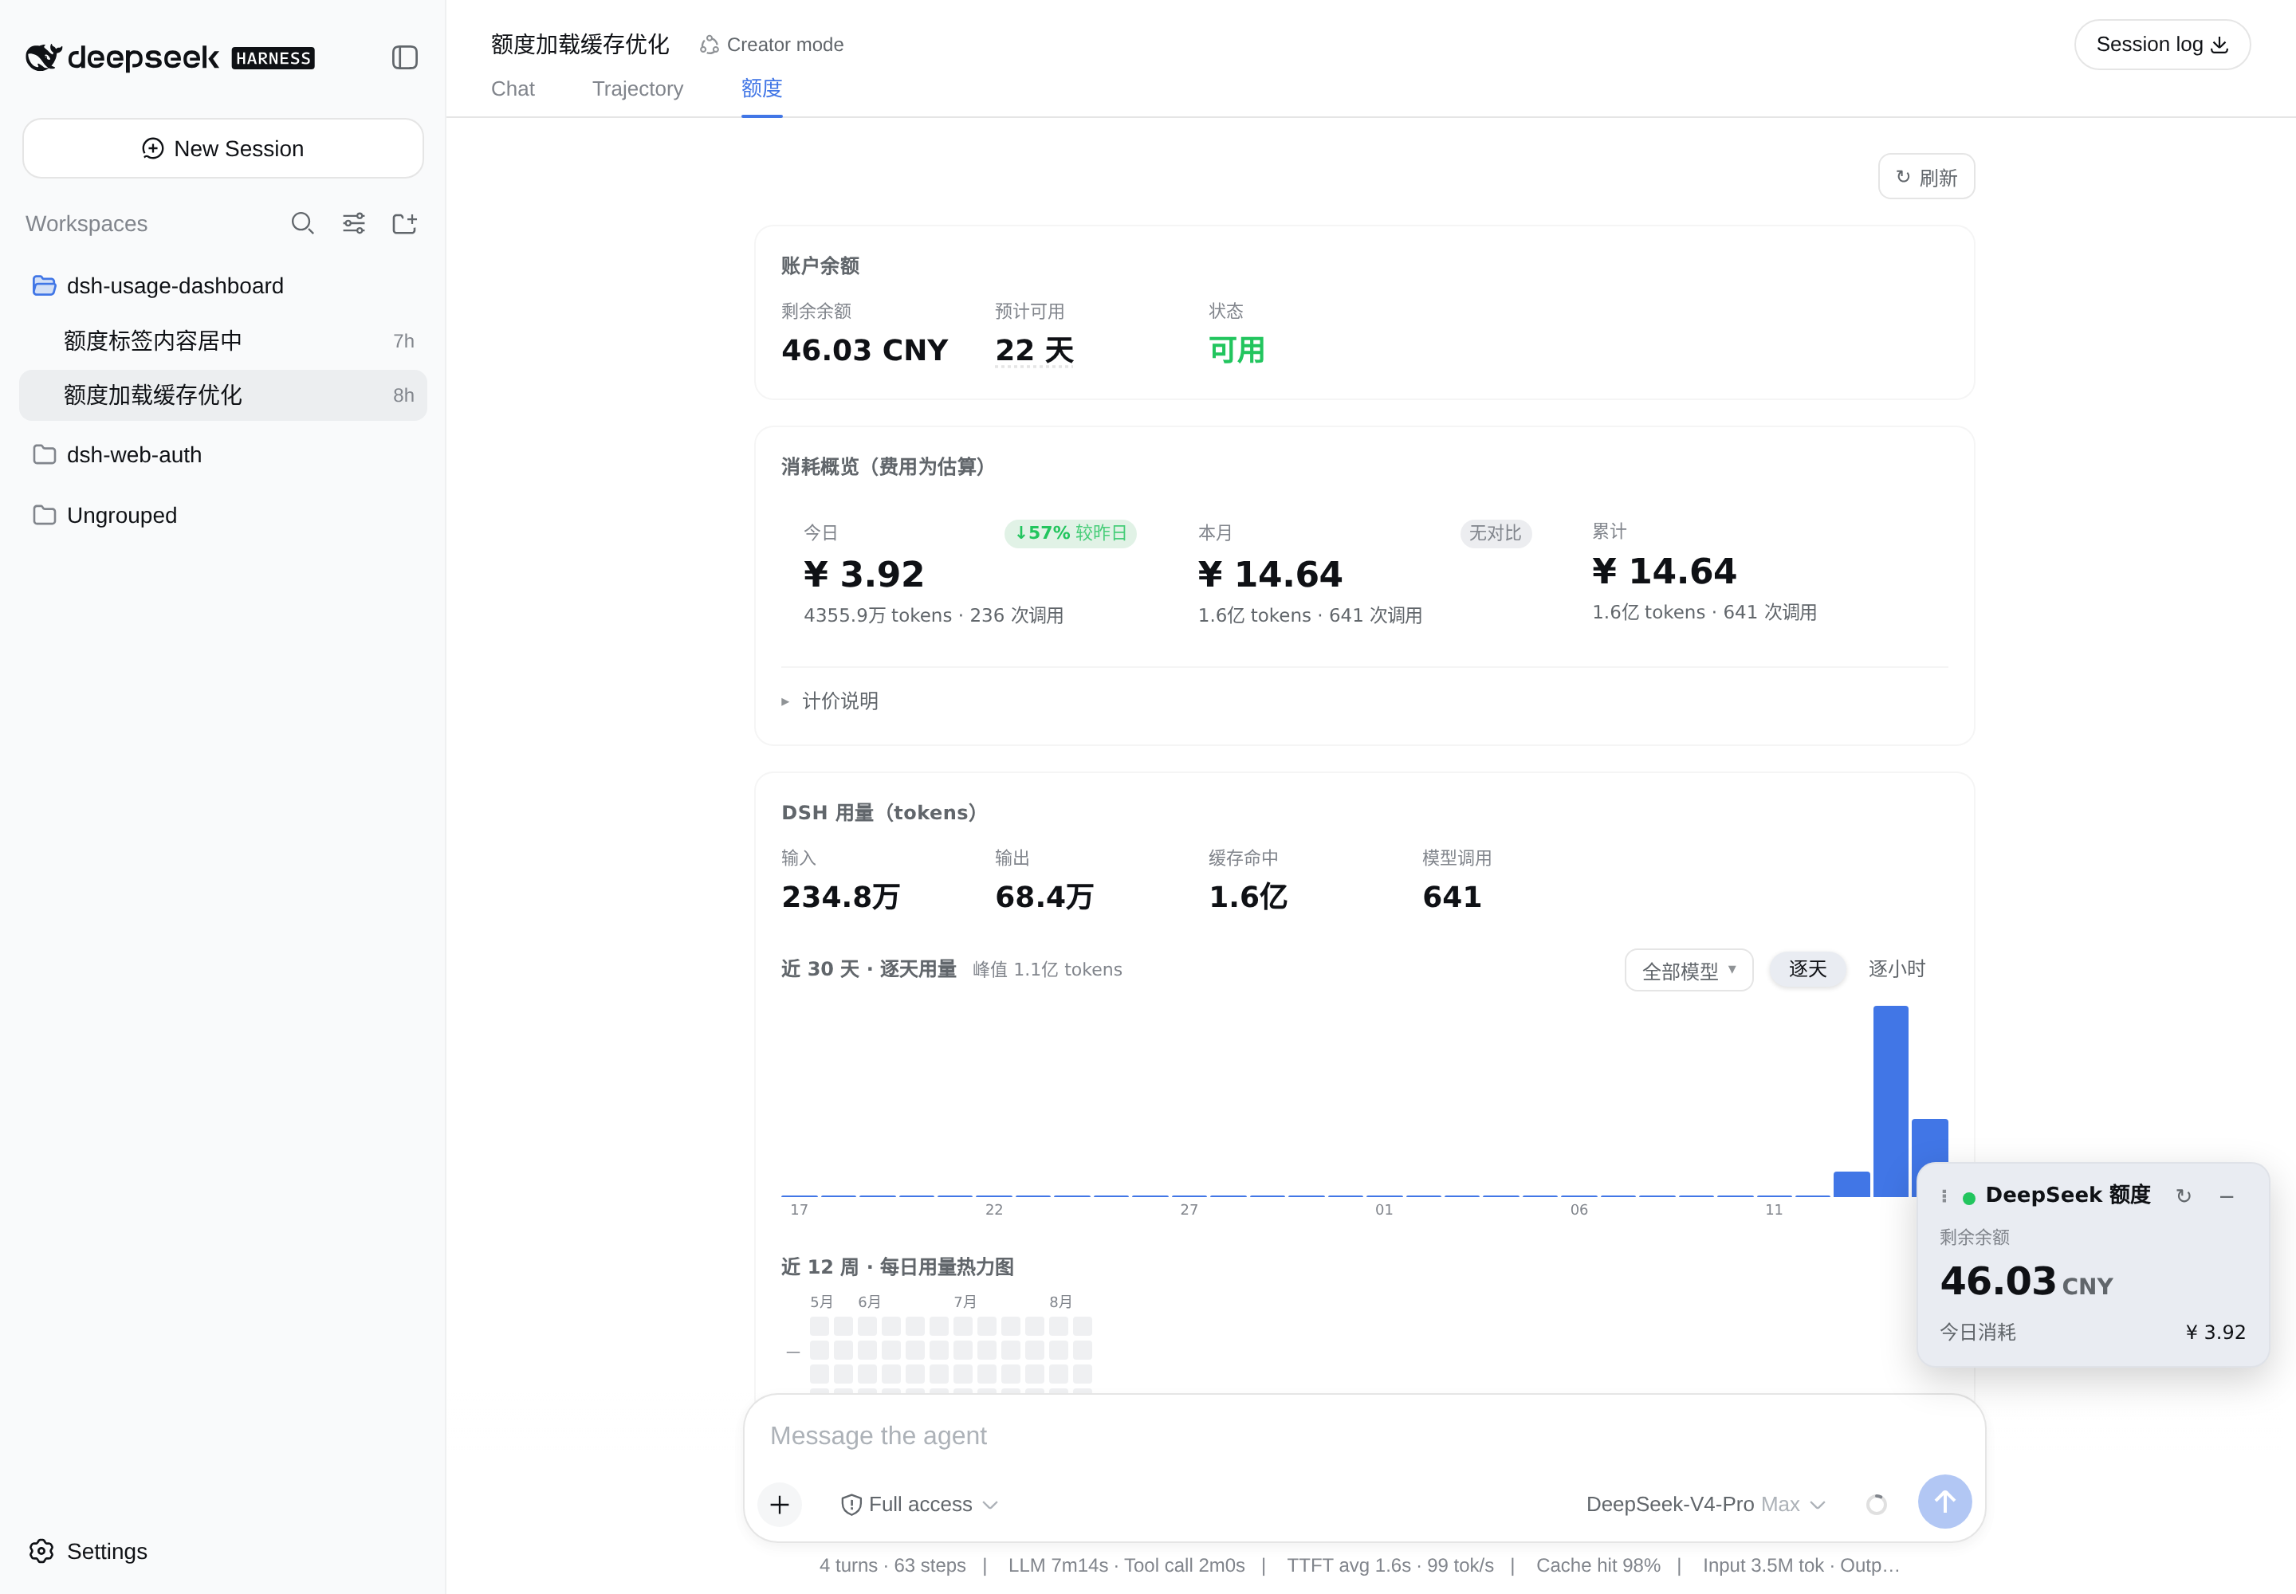Open session 额度标签内容居中

(x=222, y=342)
